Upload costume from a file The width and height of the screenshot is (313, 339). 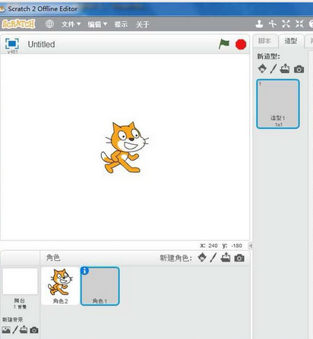pos(285,68)
